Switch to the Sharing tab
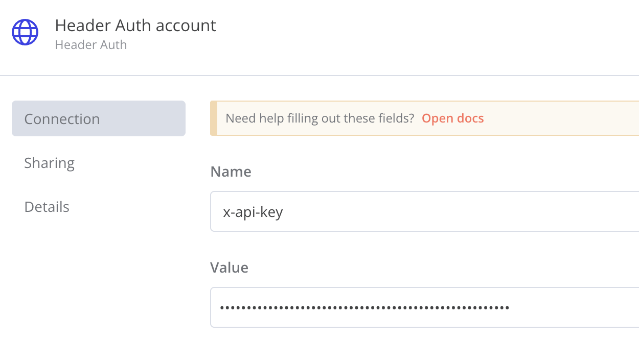Screen dimensions: 639x340 pyautogui.click(x=49, y=163)
